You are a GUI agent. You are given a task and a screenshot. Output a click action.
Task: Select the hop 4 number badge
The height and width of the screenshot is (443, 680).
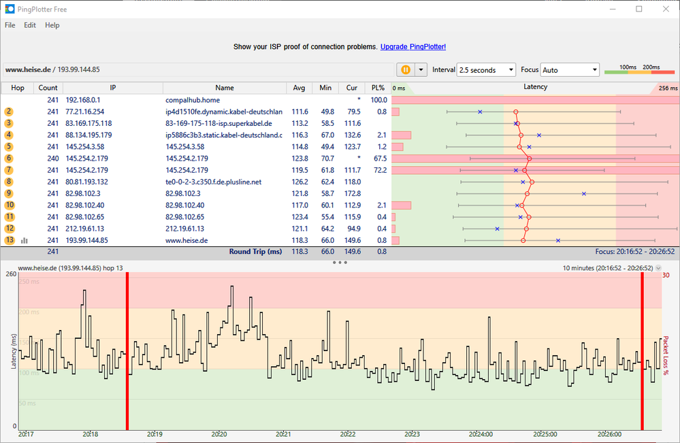point(9,135)
